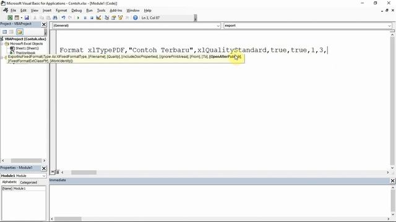
Task: Close the Immediate window
Action: (x=392, y=181)
